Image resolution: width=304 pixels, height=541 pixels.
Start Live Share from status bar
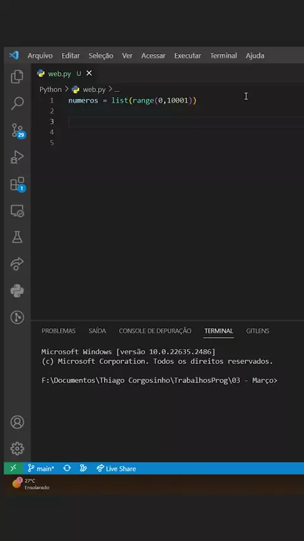pos(117,469)
